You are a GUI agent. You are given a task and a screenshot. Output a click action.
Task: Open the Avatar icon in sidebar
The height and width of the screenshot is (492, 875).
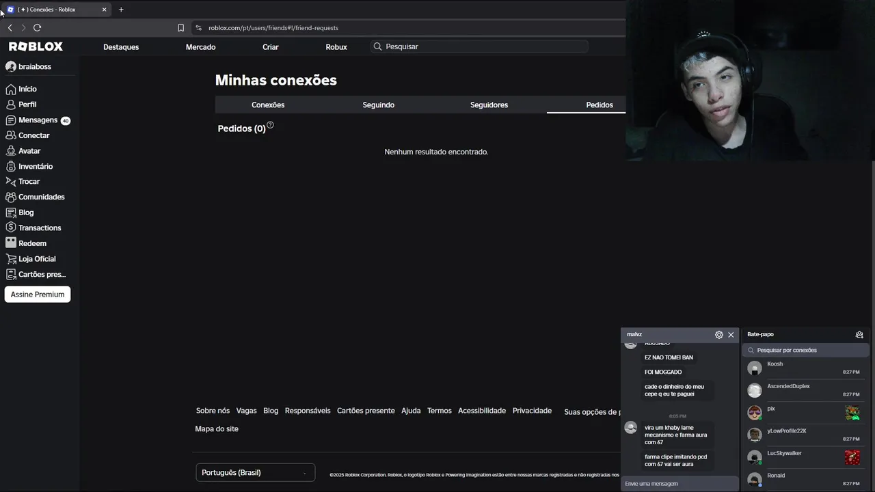(x=10, y=151)
